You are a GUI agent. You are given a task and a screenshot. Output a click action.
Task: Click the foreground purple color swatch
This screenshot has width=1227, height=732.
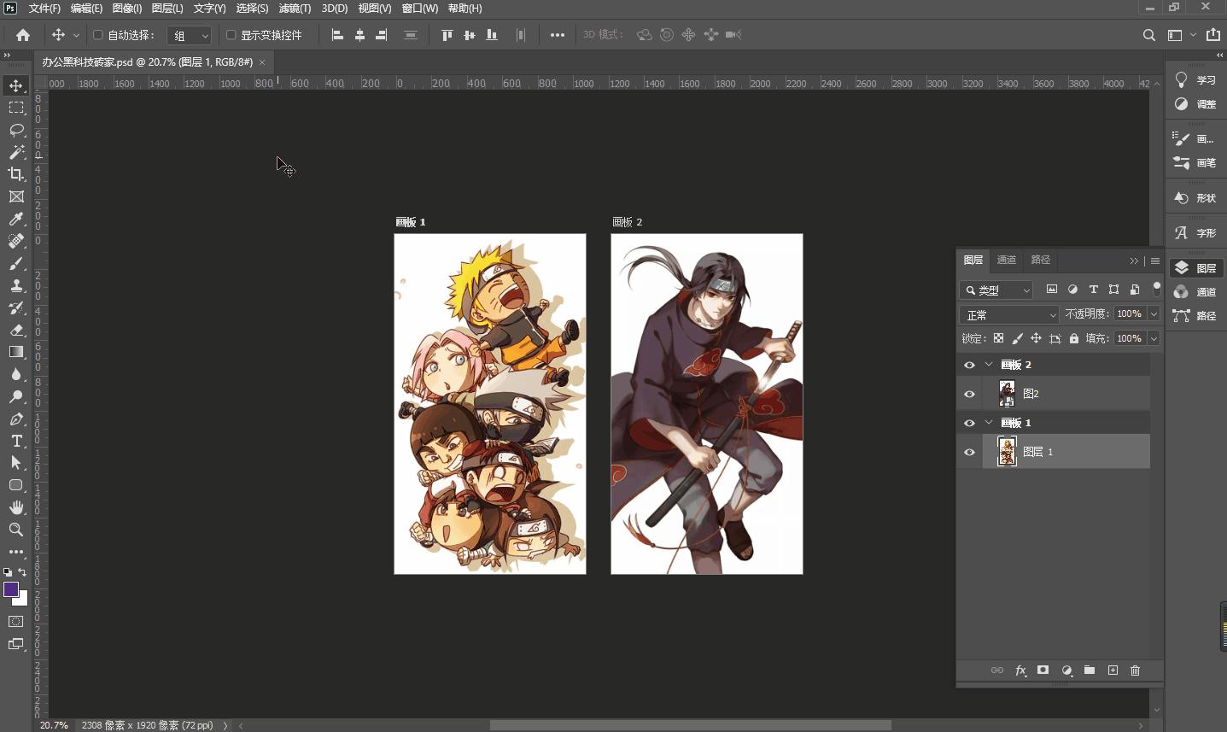pyautogui.click(x=11, y=589)
